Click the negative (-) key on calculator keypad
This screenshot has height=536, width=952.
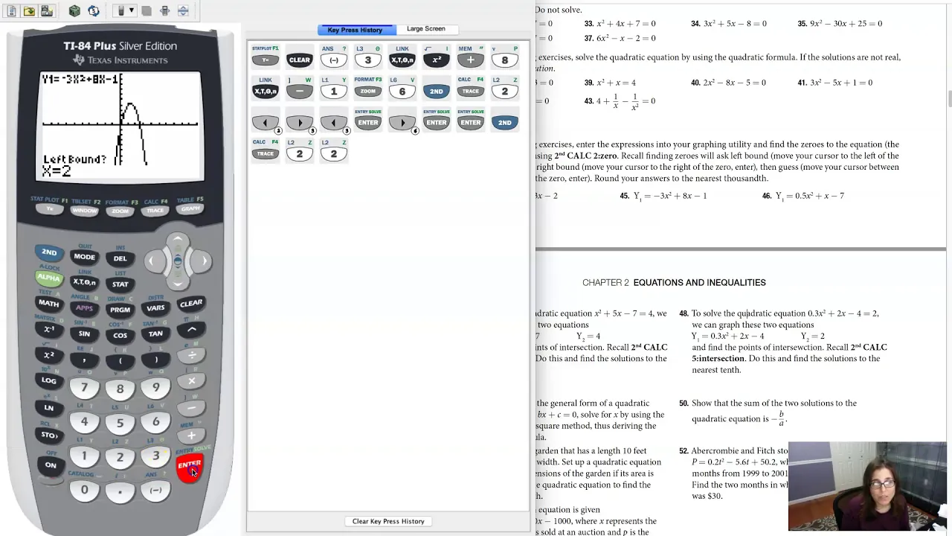[x=155, y=490]
